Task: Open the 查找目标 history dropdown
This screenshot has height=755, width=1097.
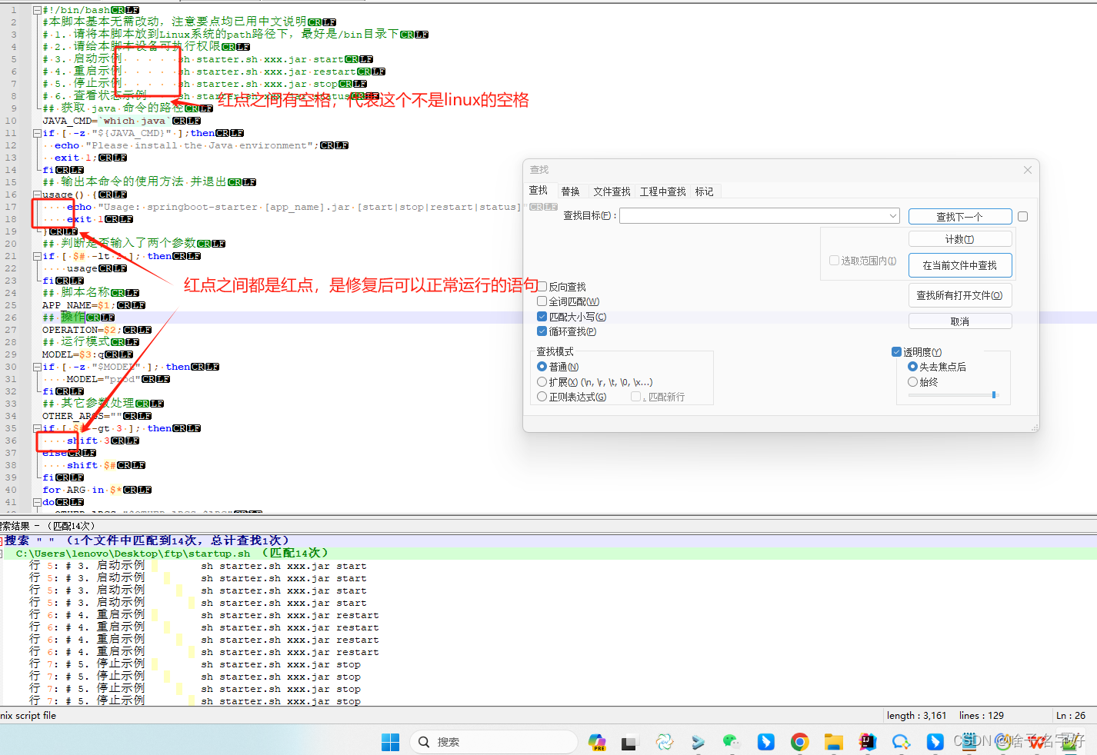Action: click(892, 216)
